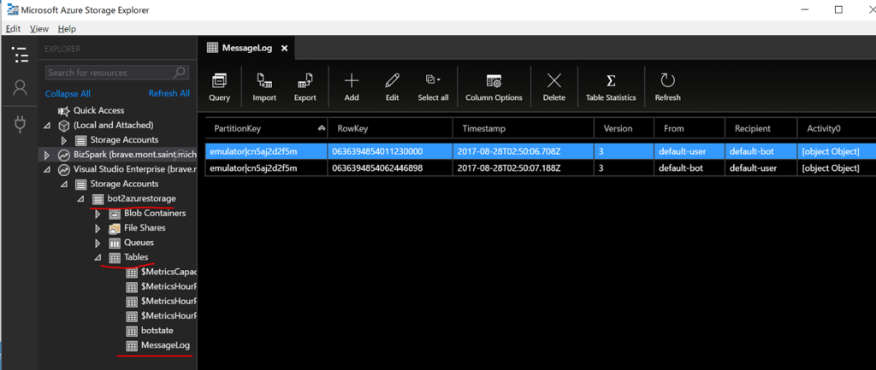Image resolution: width=876 pixels, height=370 pixels.
Task: Open the Explorer panel icon in sidebar
Action: (20, 55)
